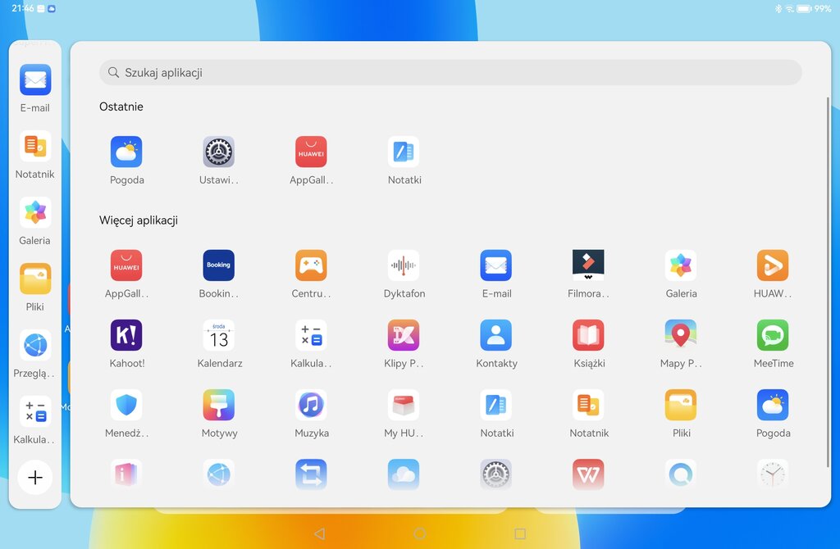The width and height of the screenshot is (840, 549).
Task: Open the My HUAWEI app
Action: pos(404,405)
